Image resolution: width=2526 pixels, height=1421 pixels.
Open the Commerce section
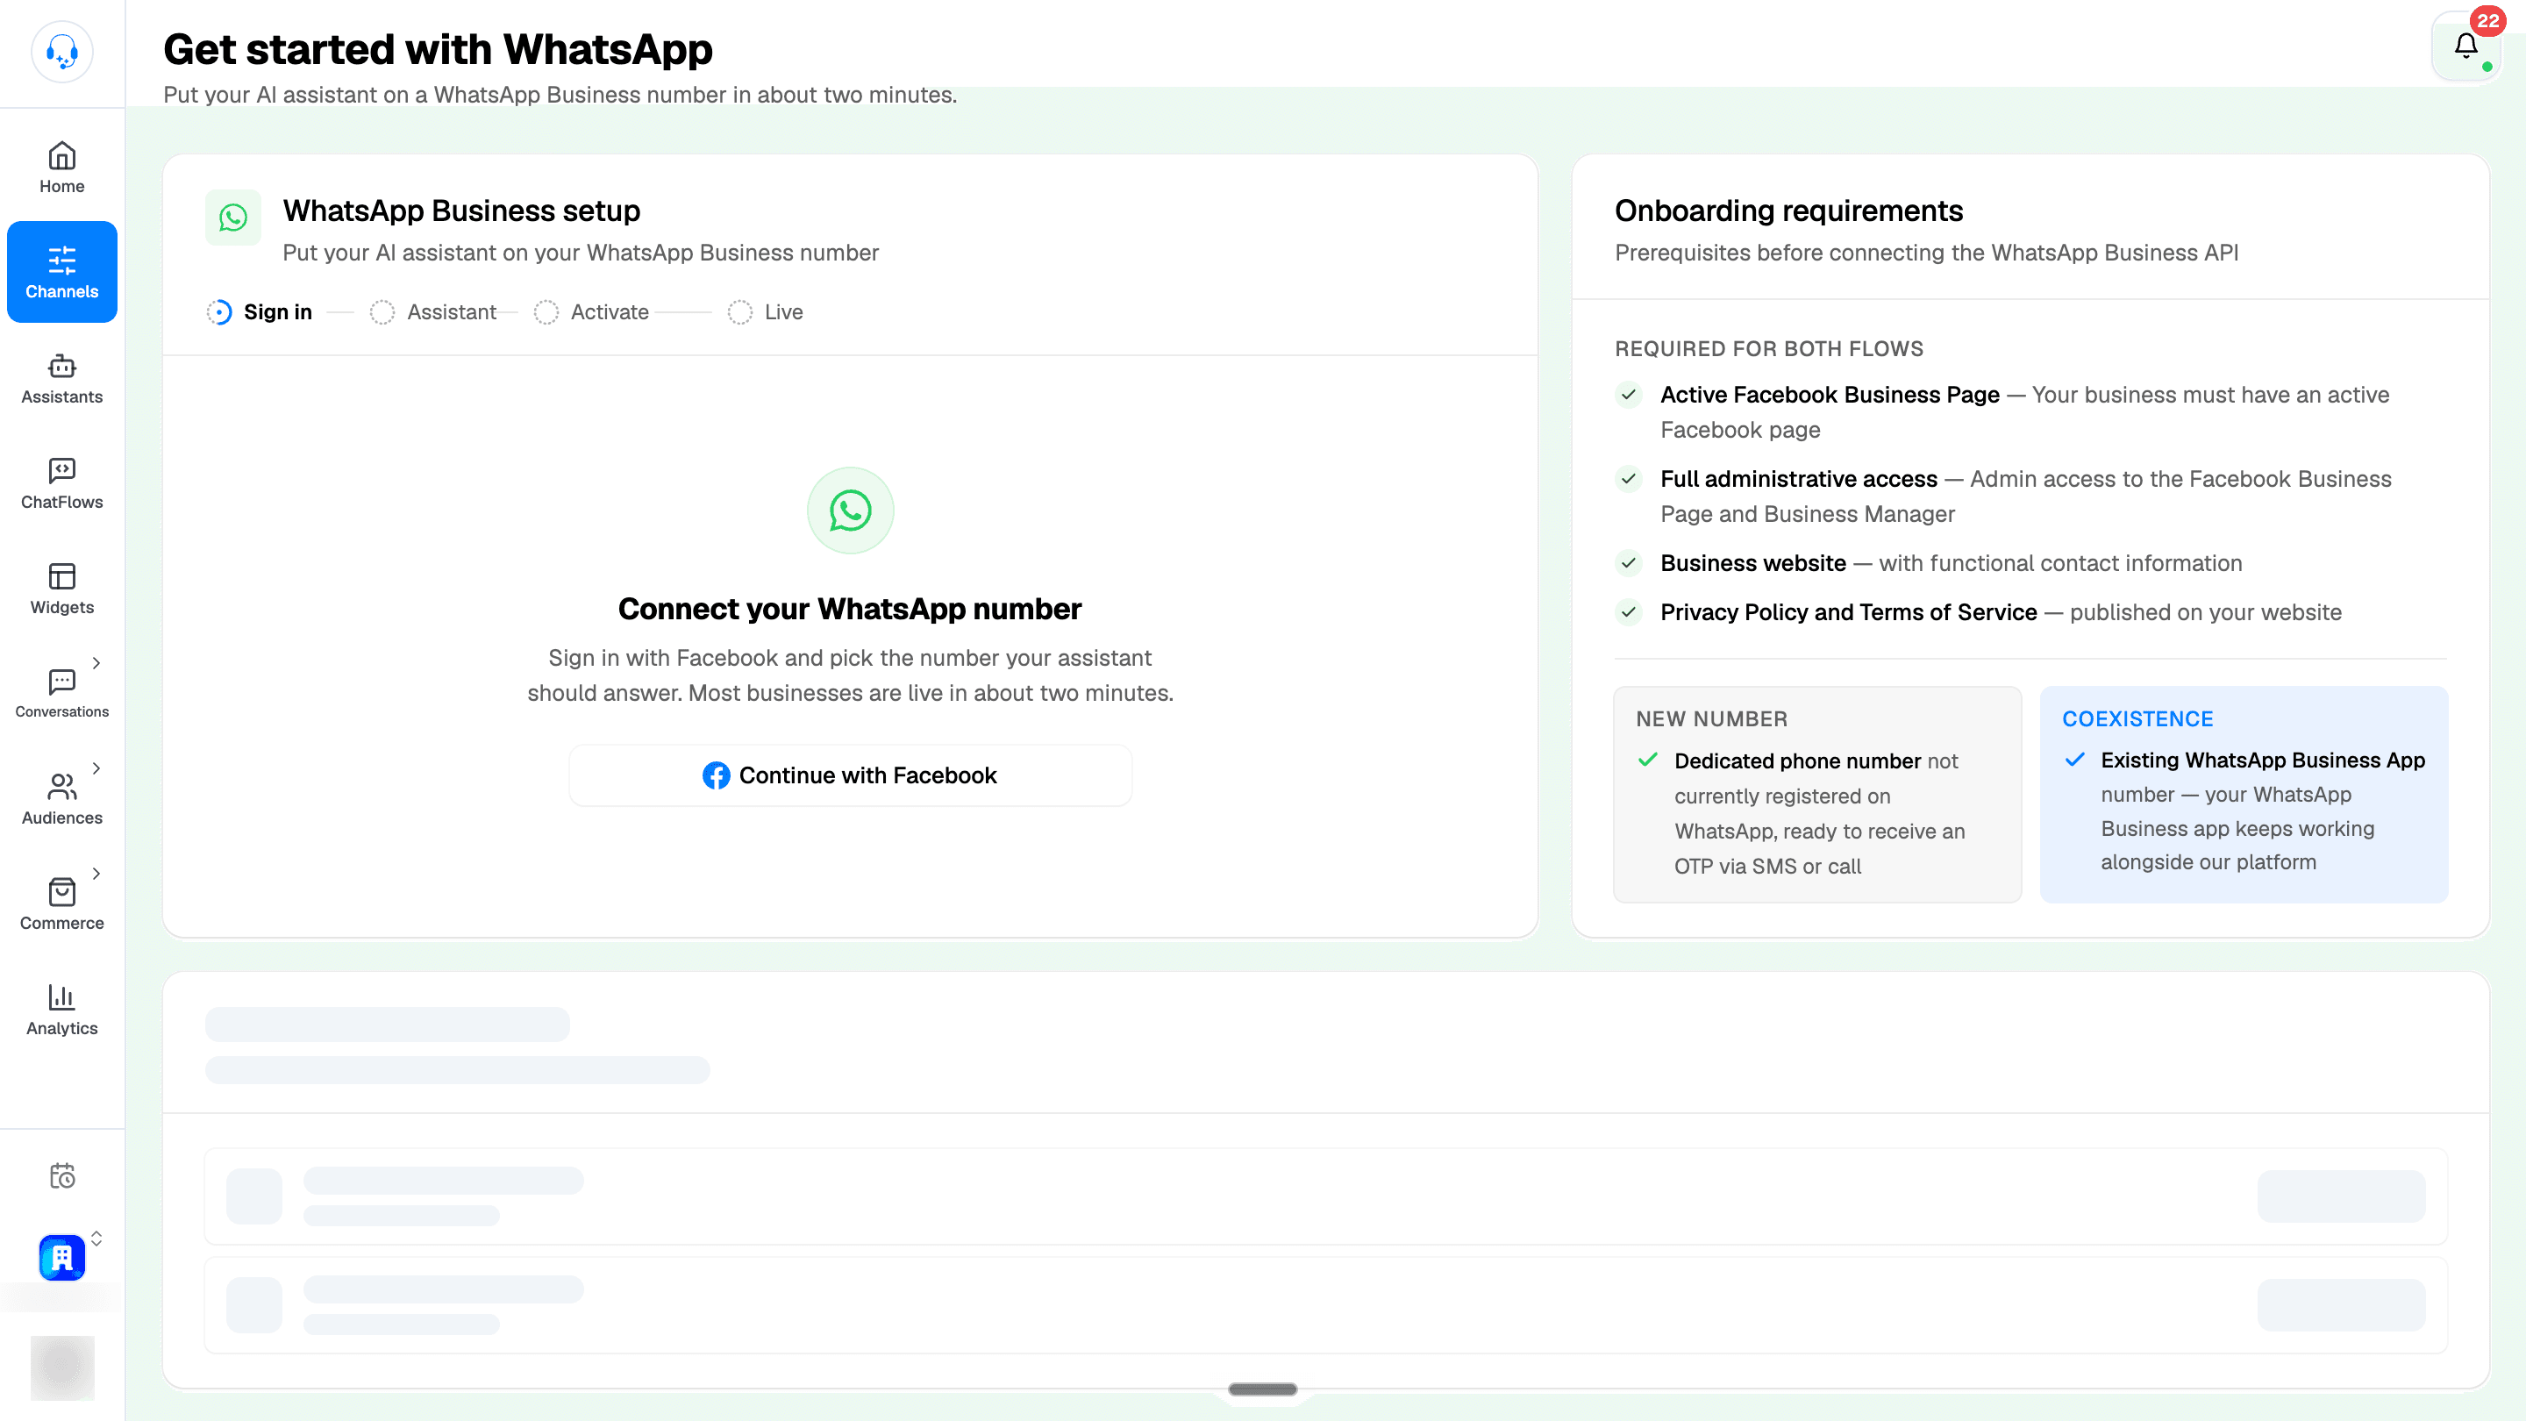(61, 904)
